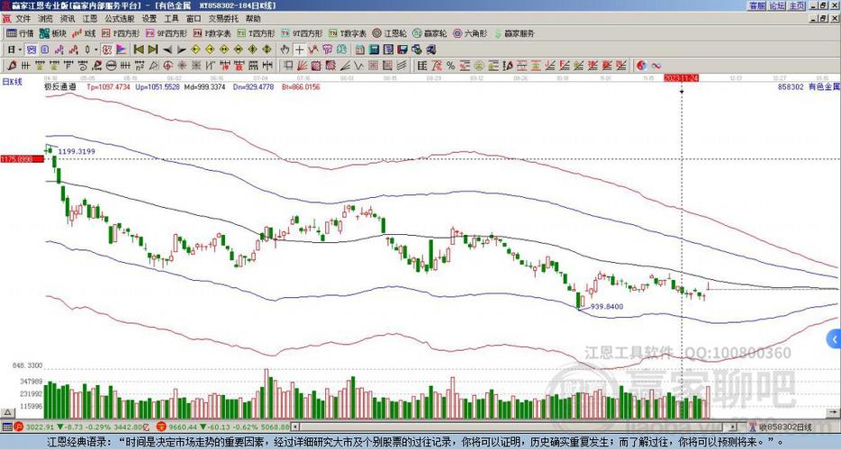This screenshot has height=450, width=841.
Task: Click the 939.8400 low price label
Action: (x=607, y=307)
